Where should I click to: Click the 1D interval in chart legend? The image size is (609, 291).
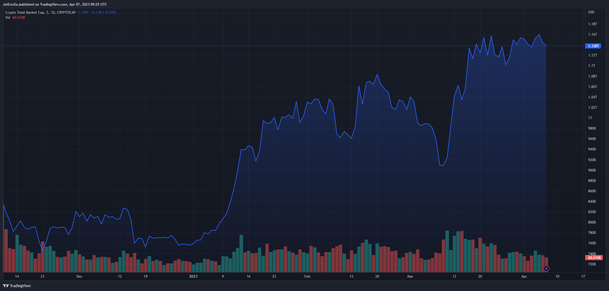point(53,12)
